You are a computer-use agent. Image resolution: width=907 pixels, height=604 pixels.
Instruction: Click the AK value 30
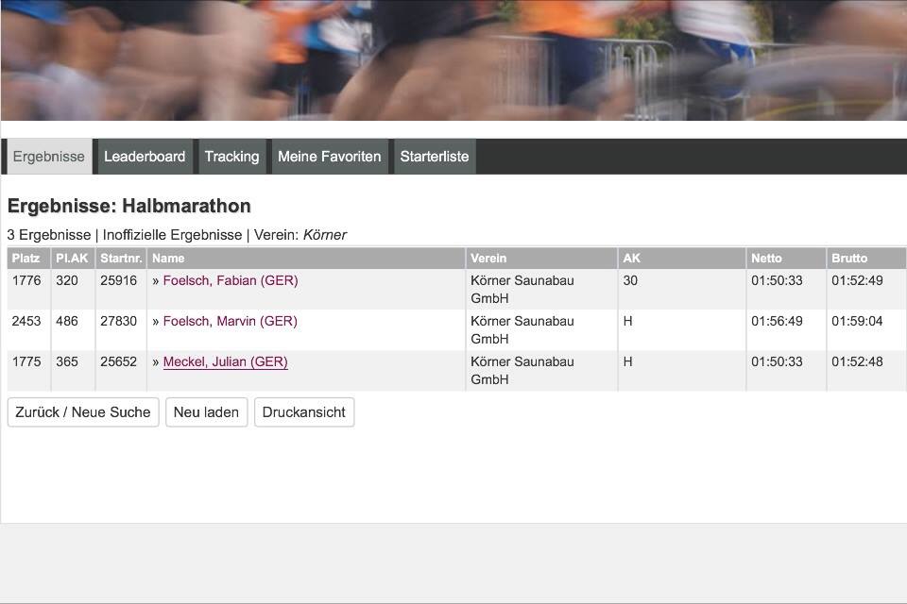click(x=630, y=280)
